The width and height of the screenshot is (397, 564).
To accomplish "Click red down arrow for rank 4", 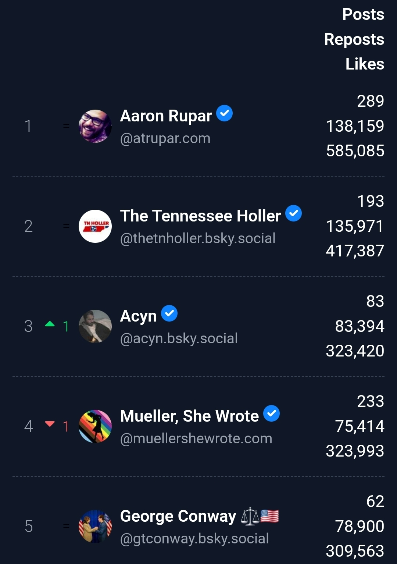I will (x=50, y=424).
